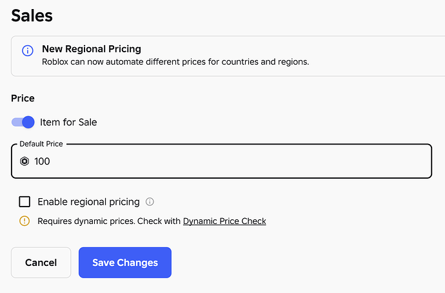Click the Default Price field caption

(x=41, y=144)
